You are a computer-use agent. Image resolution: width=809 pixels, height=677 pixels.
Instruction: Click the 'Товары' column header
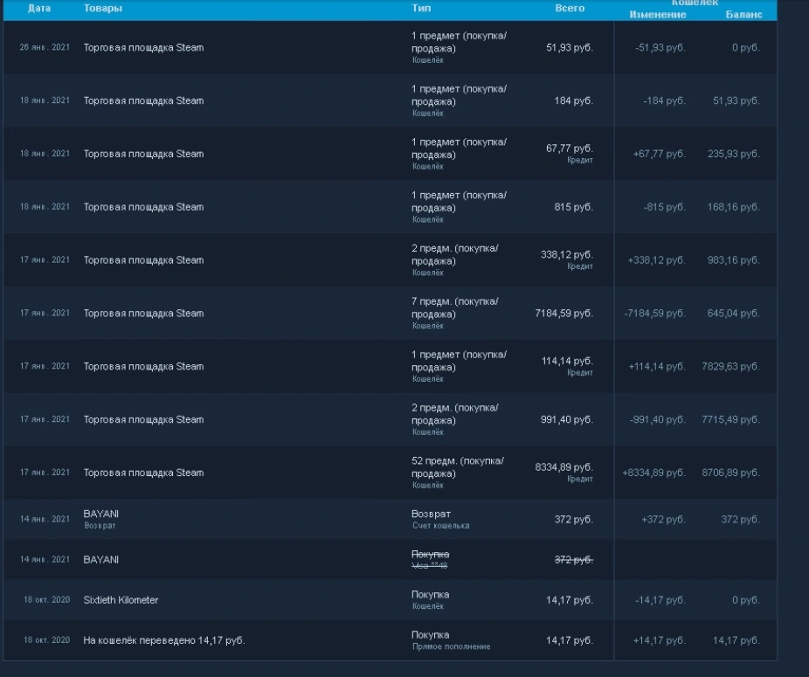click(x=103, y=8)
